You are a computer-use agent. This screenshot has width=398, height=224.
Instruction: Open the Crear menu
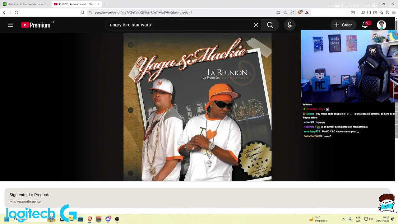pyautogui.click(x=343, y=25)
